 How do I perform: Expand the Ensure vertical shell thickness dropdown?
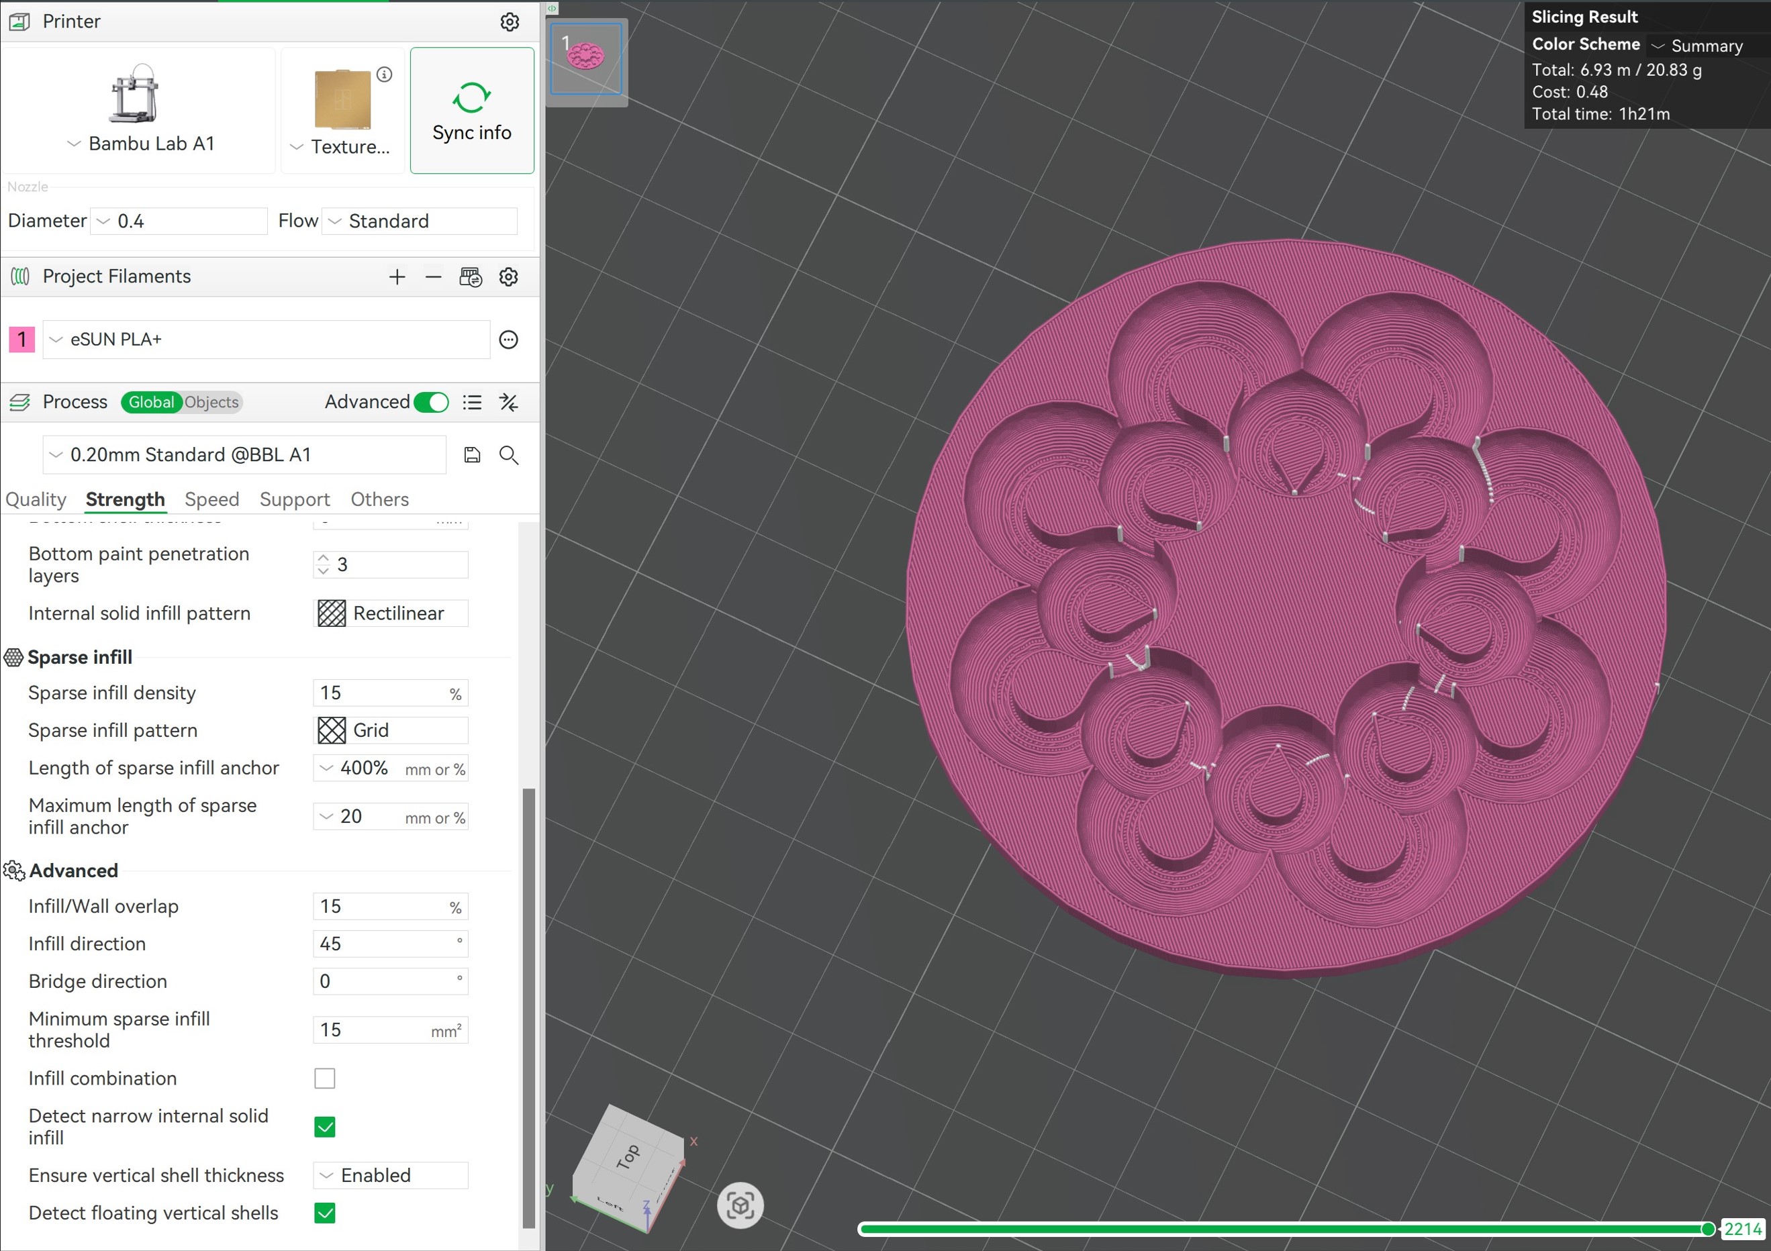pyautogui.click(x=391, y=1175)
